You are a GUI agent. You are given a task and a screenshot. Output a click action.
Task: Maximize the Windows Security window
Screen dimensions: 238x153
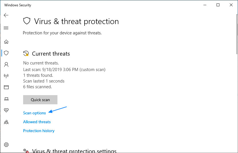[x=218, y=5]
